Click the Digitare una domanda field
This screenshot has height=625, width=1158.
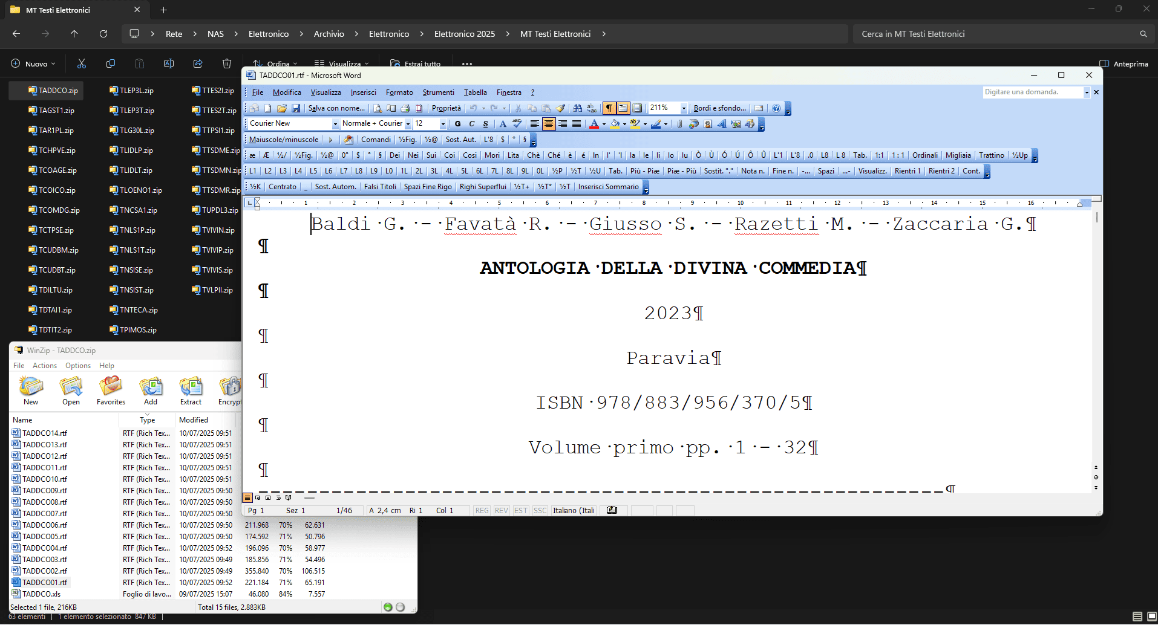(x=1033, y=92)
